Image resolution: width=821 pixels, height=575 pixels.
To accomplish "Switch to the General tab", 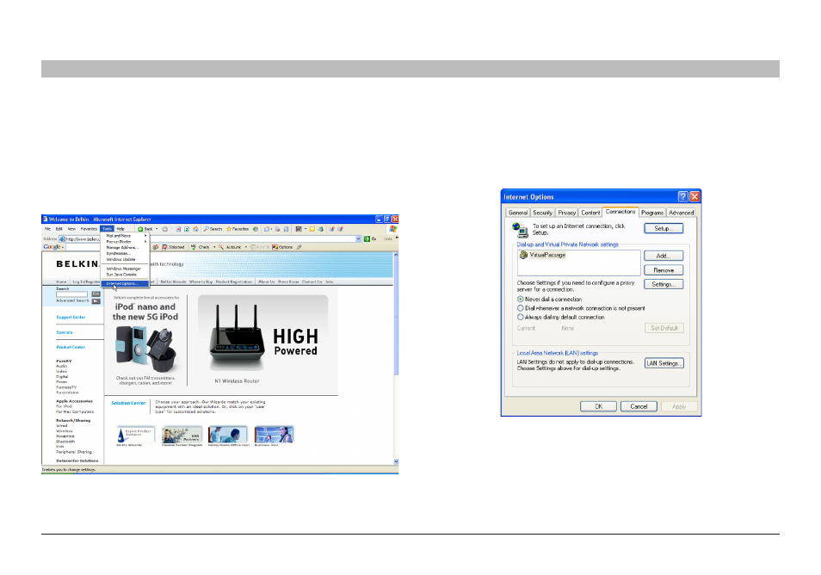I will pyautogui.click(x=518, y=213).
